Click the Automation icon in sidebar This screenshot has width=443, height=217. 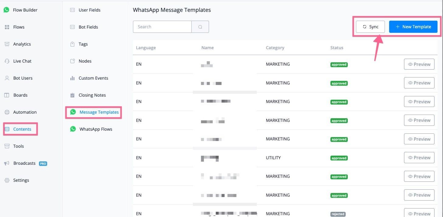[x=7, y=112]
